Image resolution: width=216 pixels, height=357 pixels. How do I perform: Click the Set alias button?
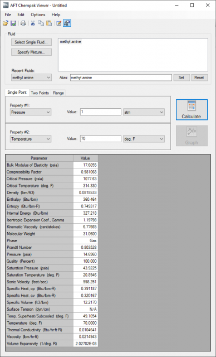coord(181,78)
